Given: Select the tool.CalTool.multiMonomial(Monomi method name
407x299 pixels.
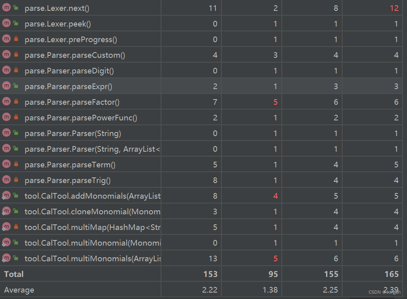Looking at the screenshot, I should (x=93, y=243).
